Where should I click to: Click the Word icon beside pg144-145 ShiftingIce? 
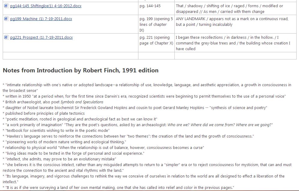(6, 6)
